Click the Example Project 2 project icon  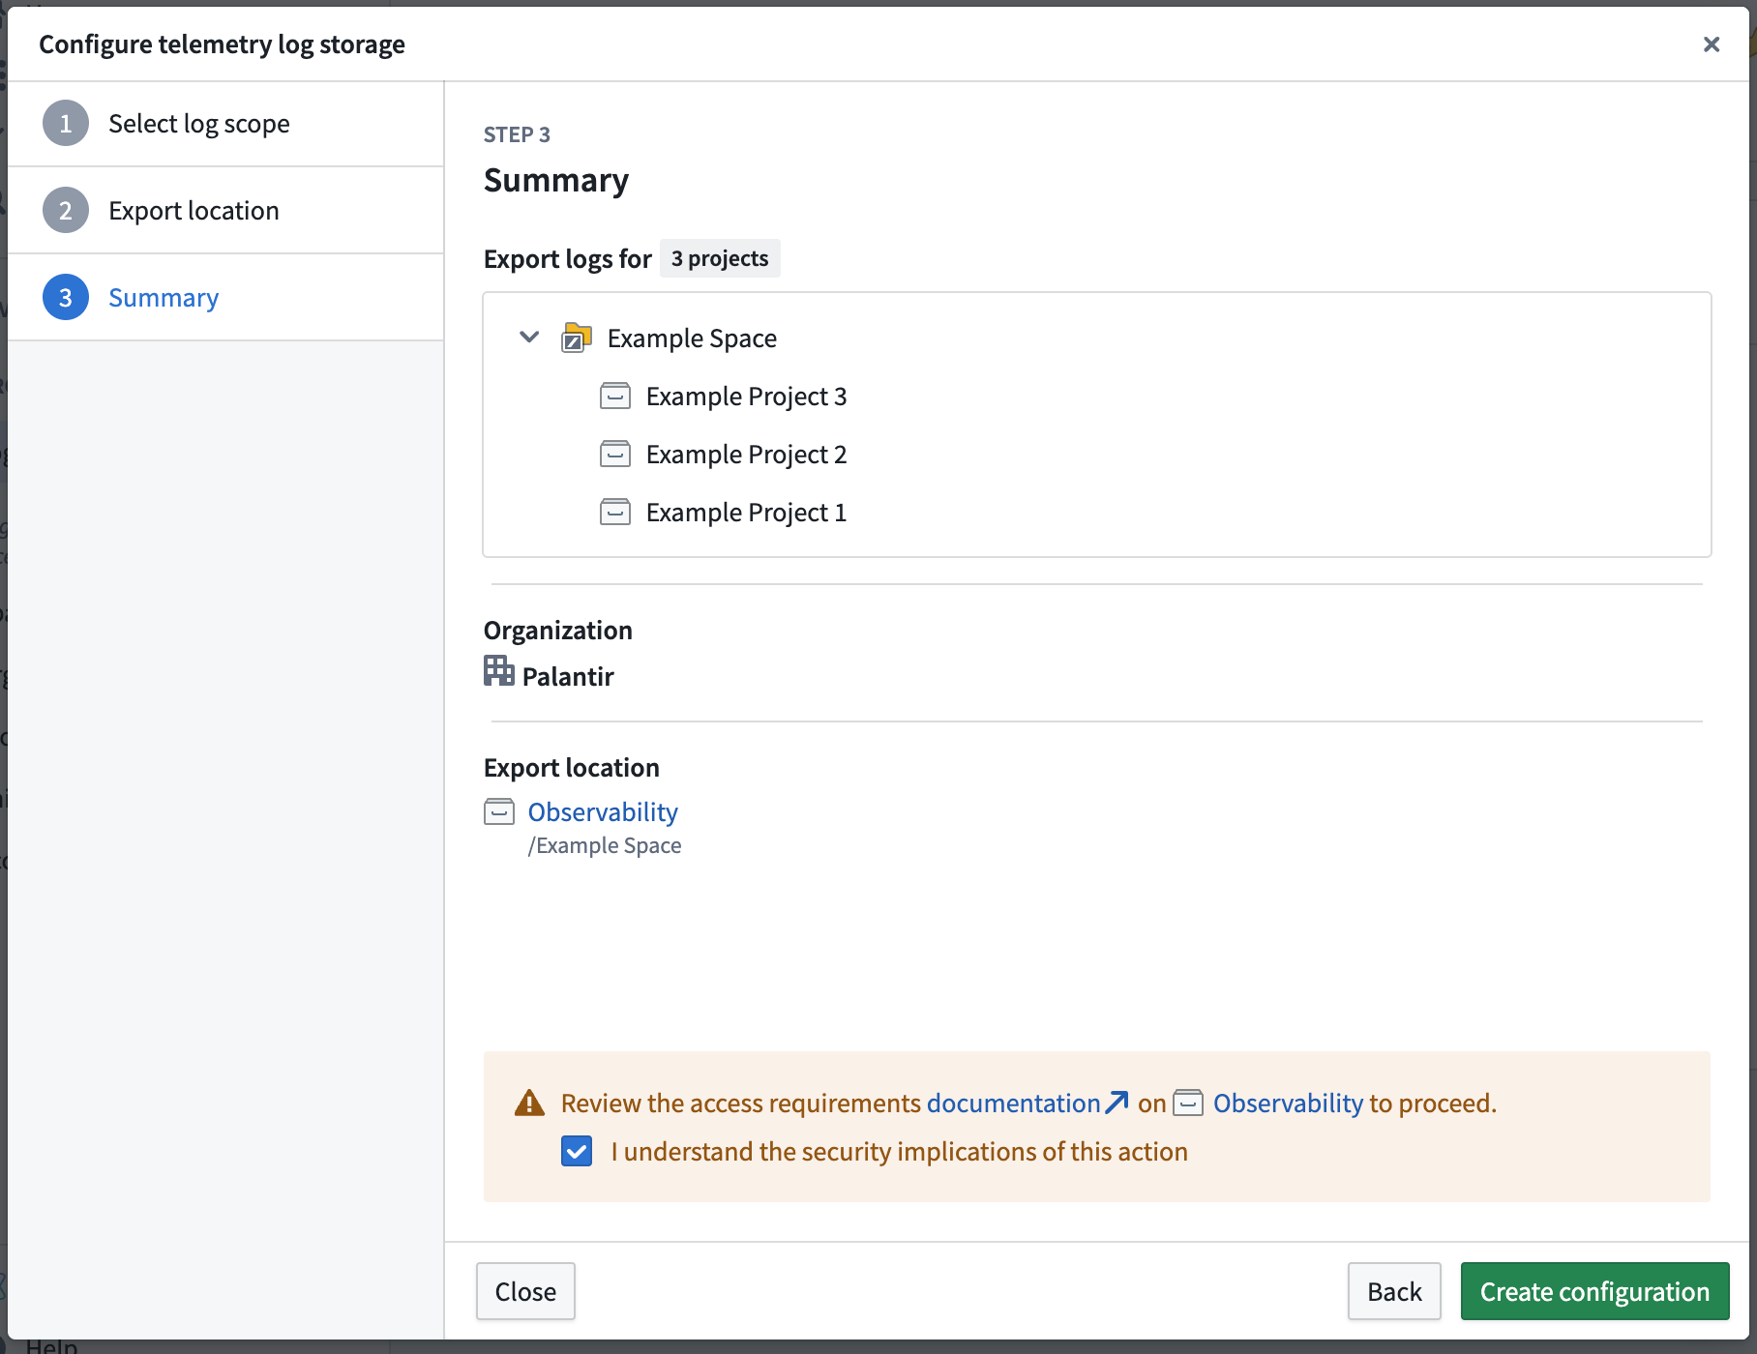(615, 455)
